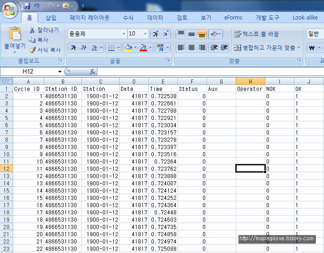This screenshot has height=253, width=324.
Task: Open the text orientation button
Action: pos(216,34)
